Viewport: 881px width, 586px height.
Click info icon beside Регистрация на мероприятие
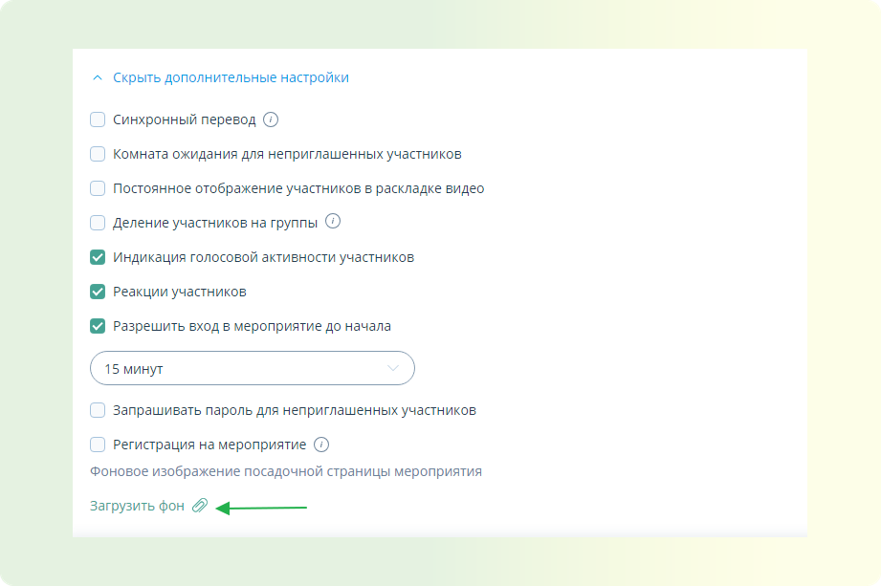click(x=321, y=445)
